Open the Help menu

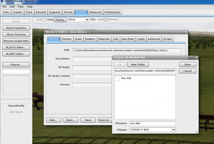(x=29, y=6)
